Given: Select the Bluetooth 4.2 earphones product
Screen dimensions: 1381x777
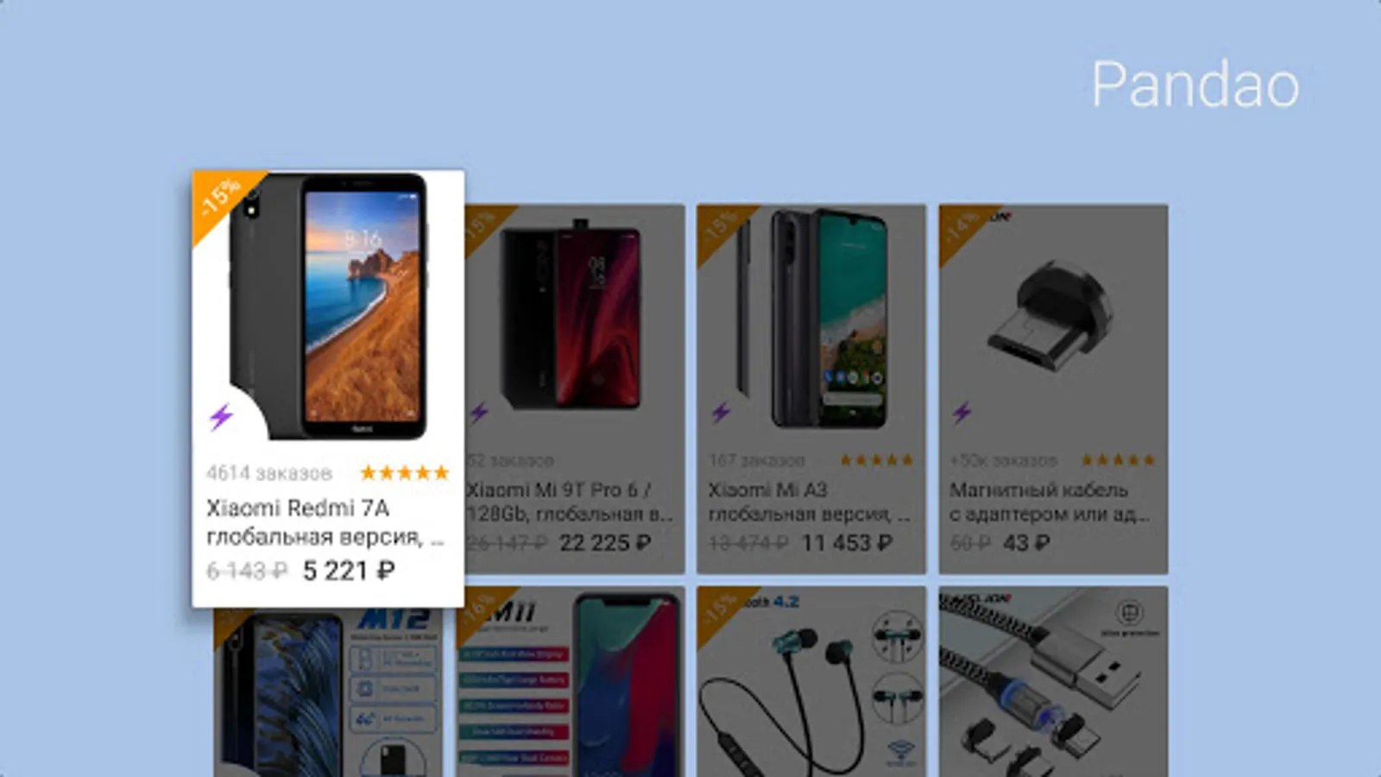Looking at the screenshot, I should [x=811, y=682].
